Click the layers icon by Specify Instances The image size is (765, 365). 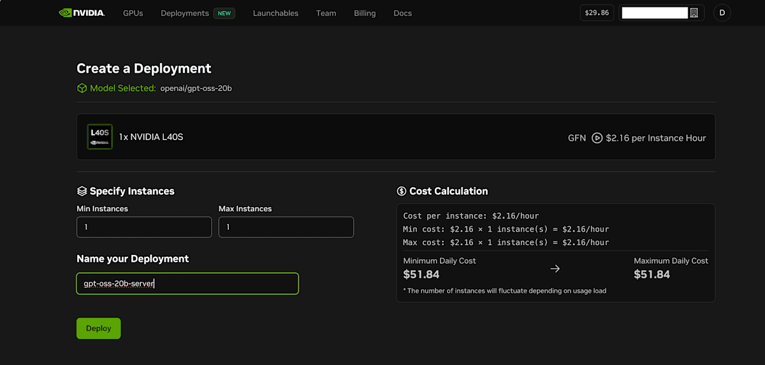click(82, 191)
